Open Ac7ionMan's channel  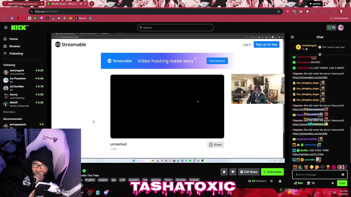(23, 88)
